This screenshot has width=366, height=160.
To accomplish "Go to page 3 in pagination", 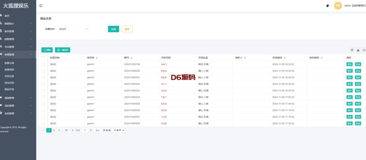I will click(59, 130).
